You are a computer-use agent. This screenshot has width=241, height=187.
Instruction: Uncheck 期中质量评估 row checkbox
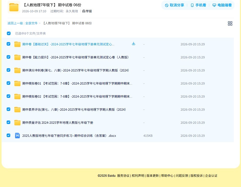pyautogui.click(x=8, y=122)
